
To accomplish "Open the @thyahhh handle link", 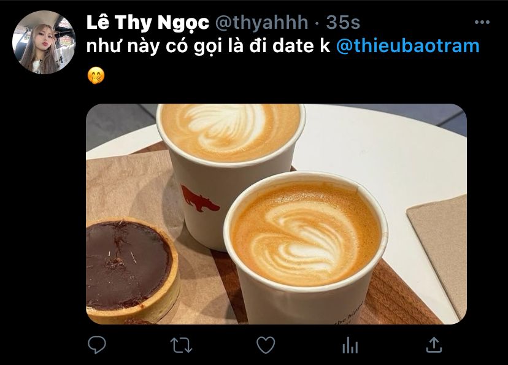I will click(261, 23).
